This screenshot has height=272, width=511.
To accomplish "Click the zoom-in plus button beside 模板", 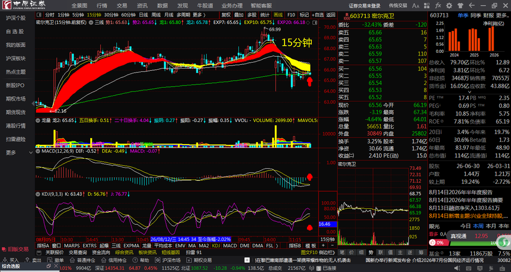I will pos(324,245).
